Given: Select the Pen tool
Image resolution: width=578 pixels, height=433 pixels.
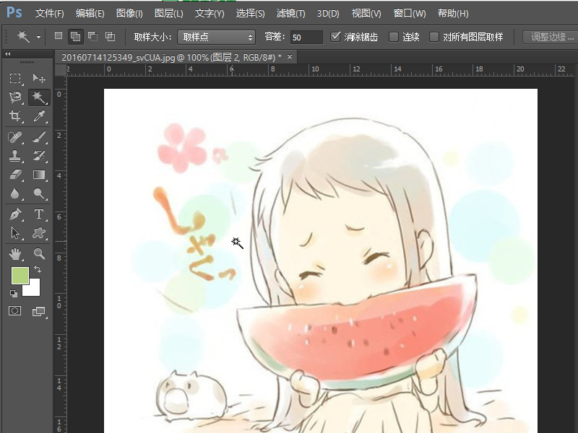Looking at the screenshot, I should pos(14,214).
